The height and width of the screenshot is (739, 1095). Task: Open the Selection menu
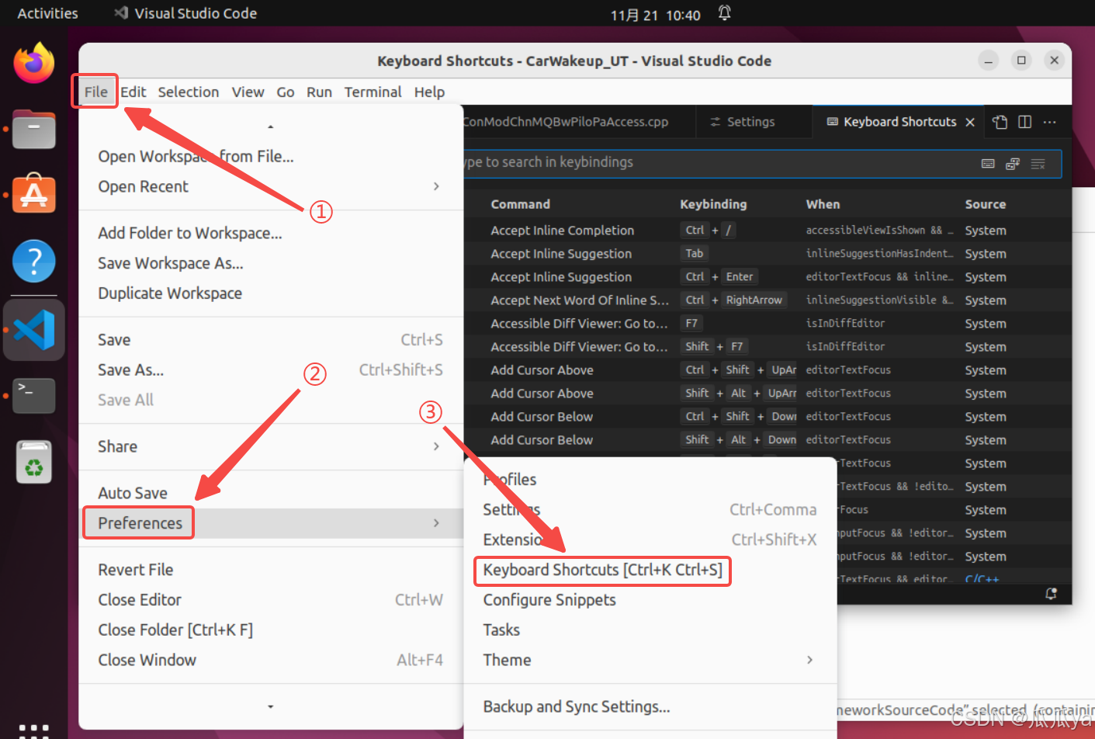tap(189, 92)
